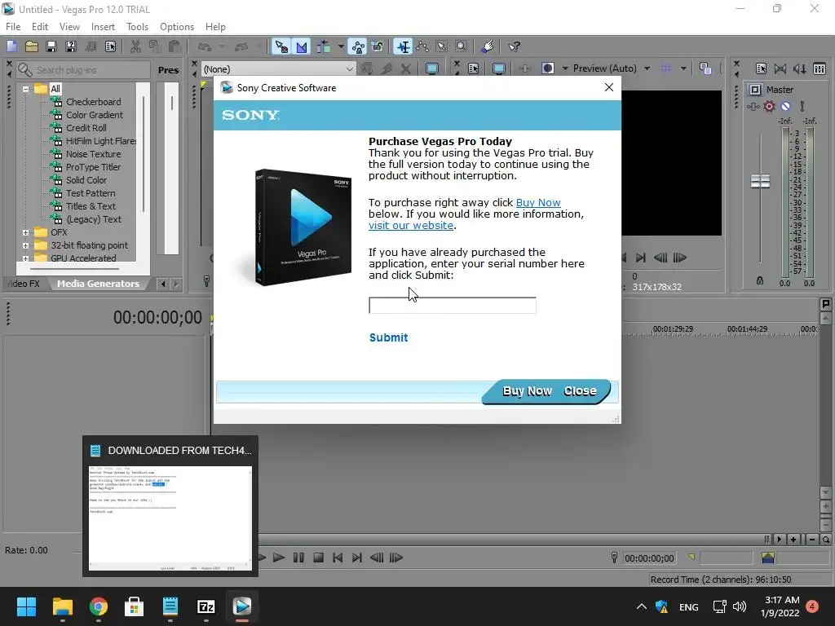
Task: Click Notepad window preview thumbnail
Action: (170, 518)
